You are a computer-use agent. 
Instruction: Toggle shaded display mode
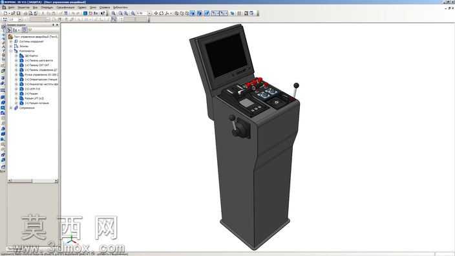click(x=193, y=14)
